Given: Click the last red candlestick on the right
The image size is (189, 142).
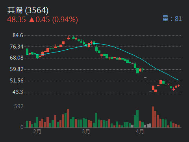Looking at the screenshot, I should [178, 86].
